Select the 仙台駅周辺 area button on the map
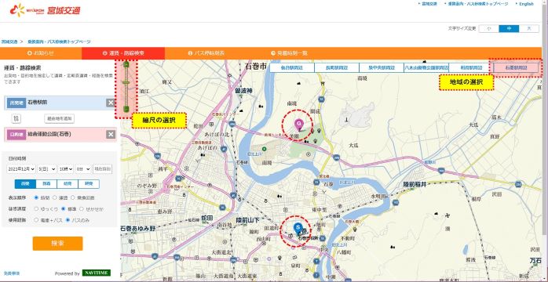Screen dimensions: 548x282 (x=292, y=67)
